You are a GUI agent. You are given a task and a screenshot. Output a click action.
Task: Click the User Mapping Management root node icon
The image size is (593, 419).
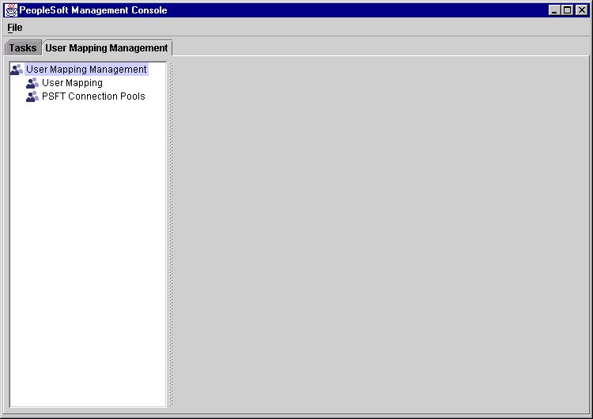point(17,70)
